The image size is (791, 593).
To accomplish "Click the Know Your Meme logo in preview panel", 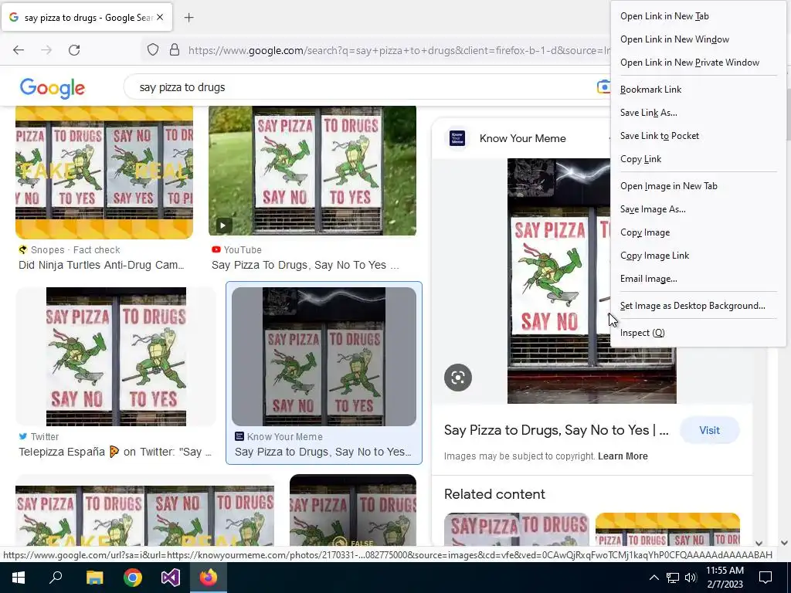I will click(457, 138).
